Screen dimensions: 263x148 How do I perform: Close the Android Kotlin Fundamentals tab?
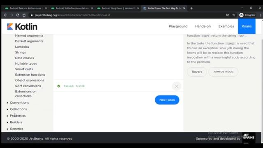92,8
